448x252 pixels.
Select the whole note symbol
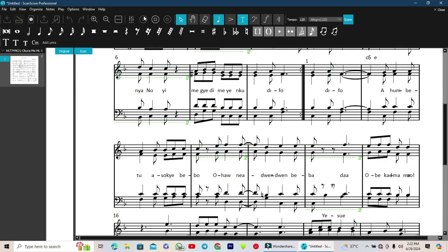[17, 31]
